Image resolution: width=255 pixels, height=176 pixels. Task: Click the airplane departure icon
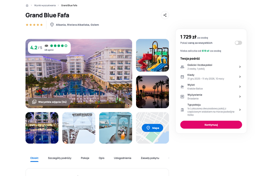(182, 87)
